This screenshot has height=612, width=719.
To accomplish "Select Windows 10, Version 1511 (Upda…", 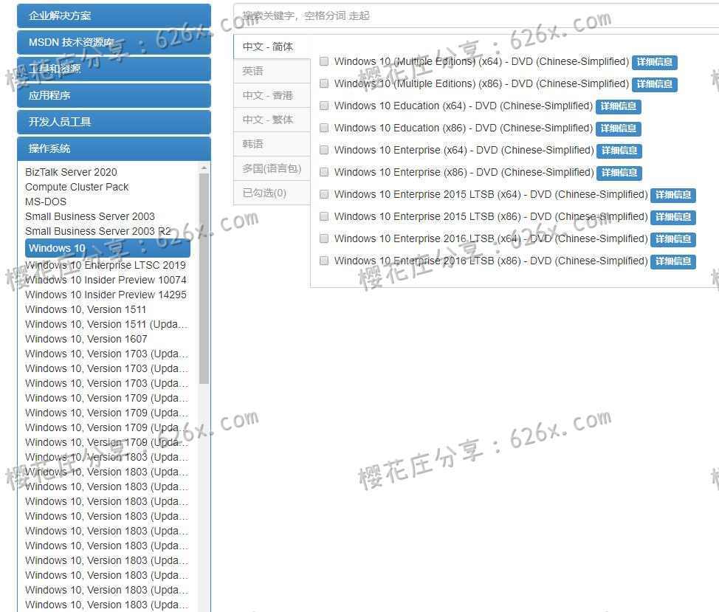I will point(107,324).
